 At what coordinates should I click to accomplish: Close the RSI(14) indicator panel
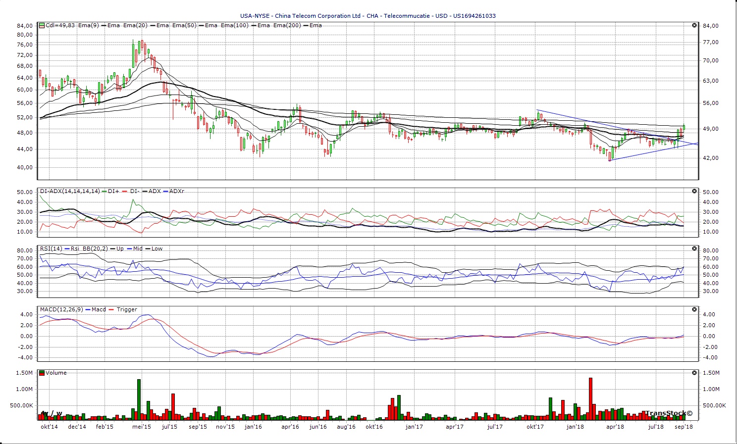coord(694,248)
